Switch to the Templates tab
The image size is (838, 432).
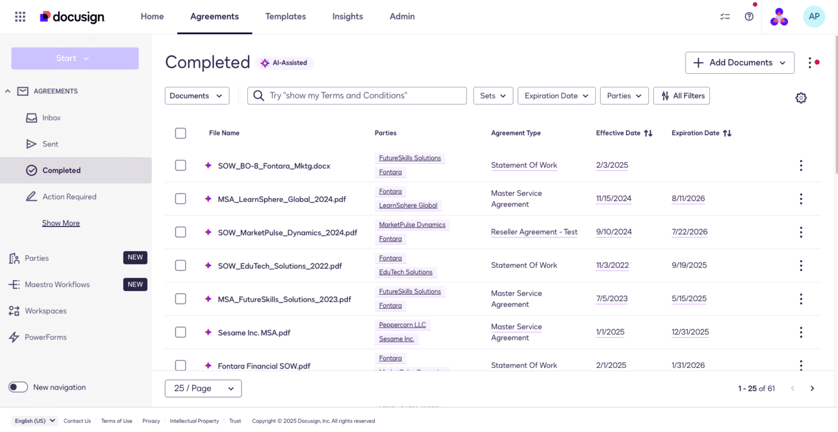[x=285, y=16]
